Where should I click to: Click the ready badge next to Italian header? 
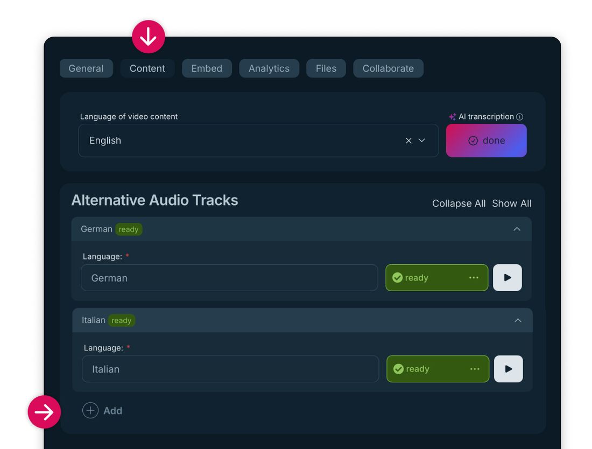(122, 321)
